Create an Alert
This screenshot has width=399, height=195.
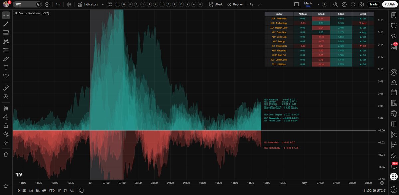(216, 4)
